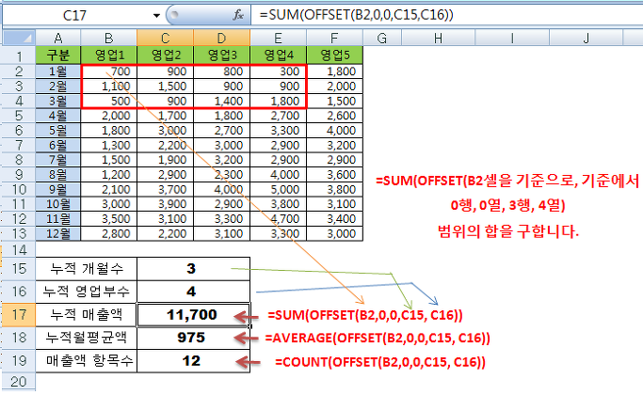Click cell C18 showing 975
Image resolution: width=643 pixels, height=395 pixels.
[194, 338]
